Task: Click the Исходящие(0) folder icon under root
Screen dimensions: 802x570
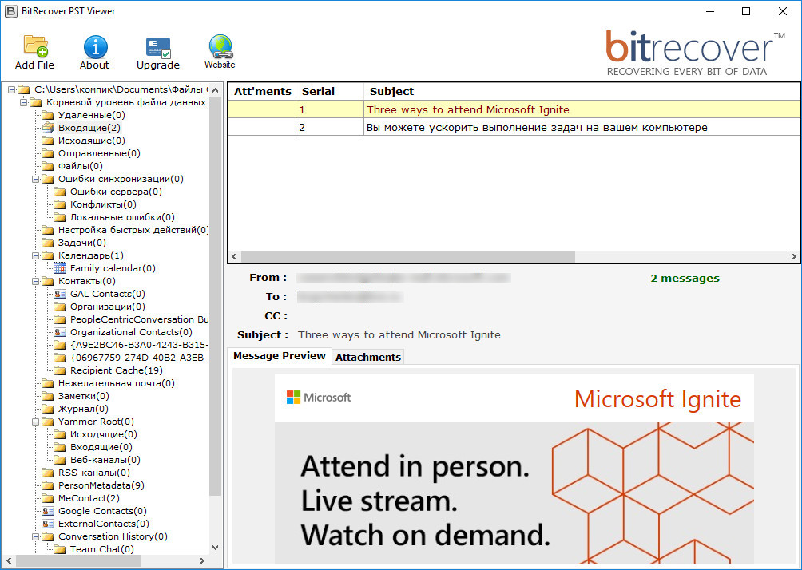Action: click(48, 140)
